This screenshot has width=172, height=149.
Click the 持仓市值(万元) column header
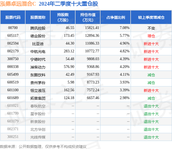click(x=88, y=17)
